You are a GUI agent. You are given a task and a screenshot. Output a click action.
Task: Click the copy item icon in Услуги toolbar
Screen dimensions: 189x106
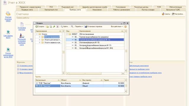(51, 26)
